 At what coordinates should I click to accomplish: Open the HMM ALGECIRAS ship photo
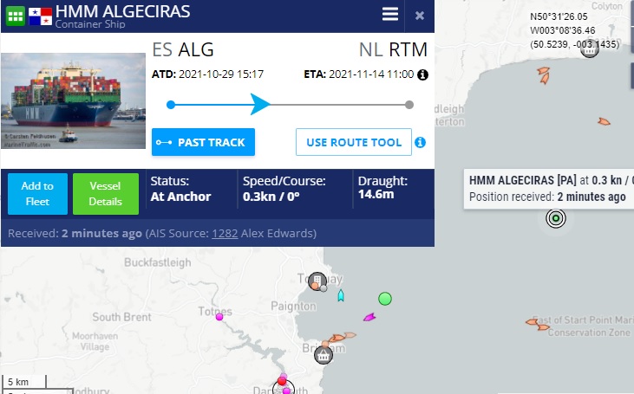coord(74,100)
